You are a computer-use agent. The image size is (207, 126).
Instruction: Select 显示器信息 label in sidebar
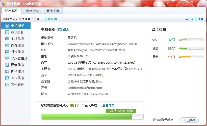(19, 58)
